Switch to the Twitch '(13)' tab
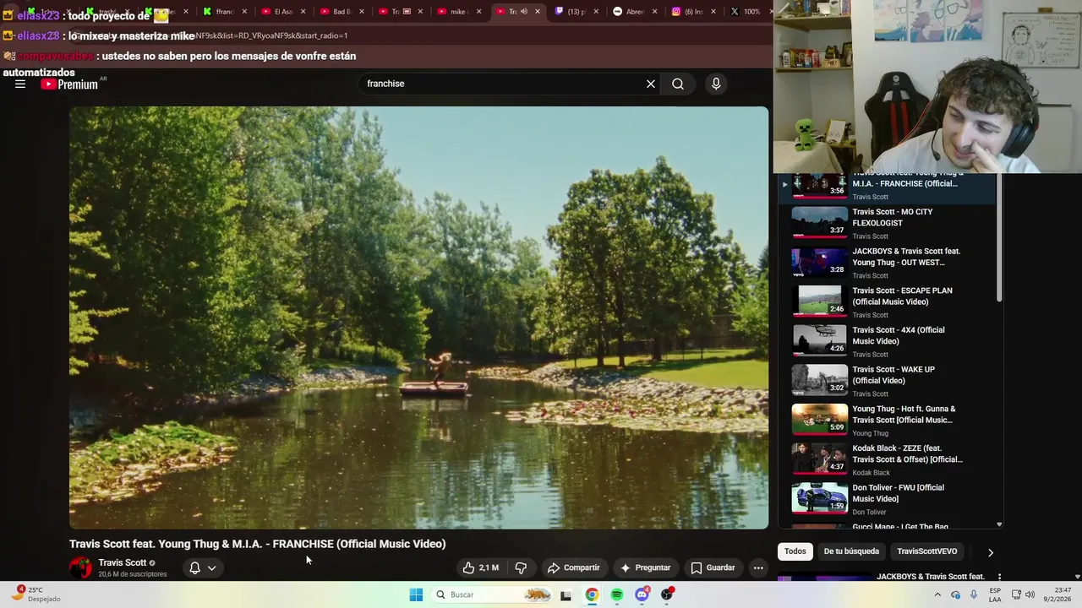1082x608 pixels. click(576, 12)
